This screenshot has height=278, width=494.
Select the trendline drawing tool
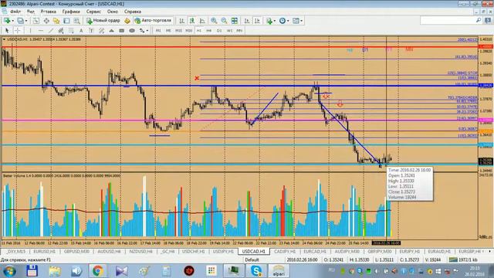[x=51, y=31]
